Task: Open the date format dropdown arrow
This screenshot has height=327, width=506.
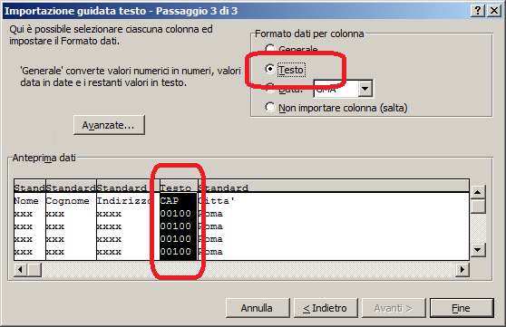Action: pos(365,89)
